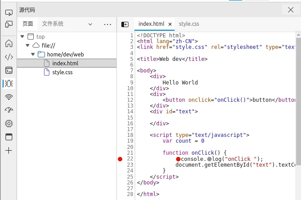
Task: Toggle the breakpoint on line 22
Action: pyautogui.click(x=120, y=159)
